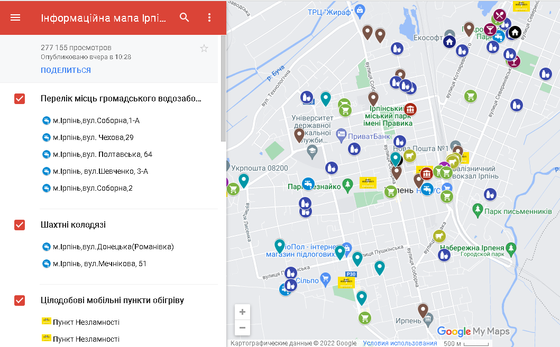
Task: Uncheck the Перелік місць громадського водозабору layer
Action: (20, 99)
